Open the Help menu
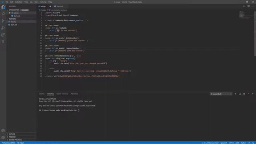Viewport: 256px width, 144px height. coord(50,2)
